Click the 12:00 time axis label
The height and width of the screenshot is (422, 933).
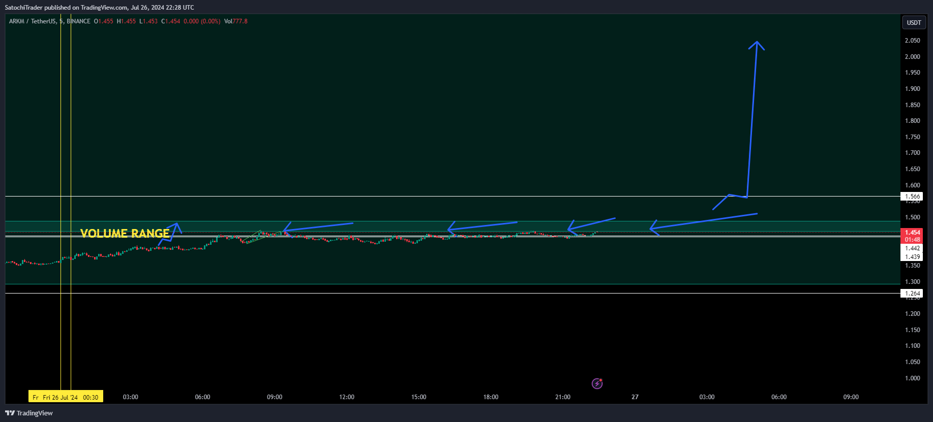click(347, 397)
